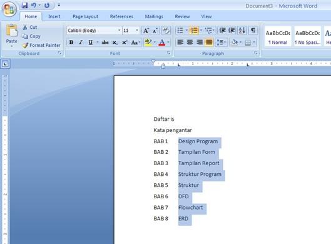Click the Decrease Indent icon
The height and width of the screenshot is (244, 331).
point(222,31)
